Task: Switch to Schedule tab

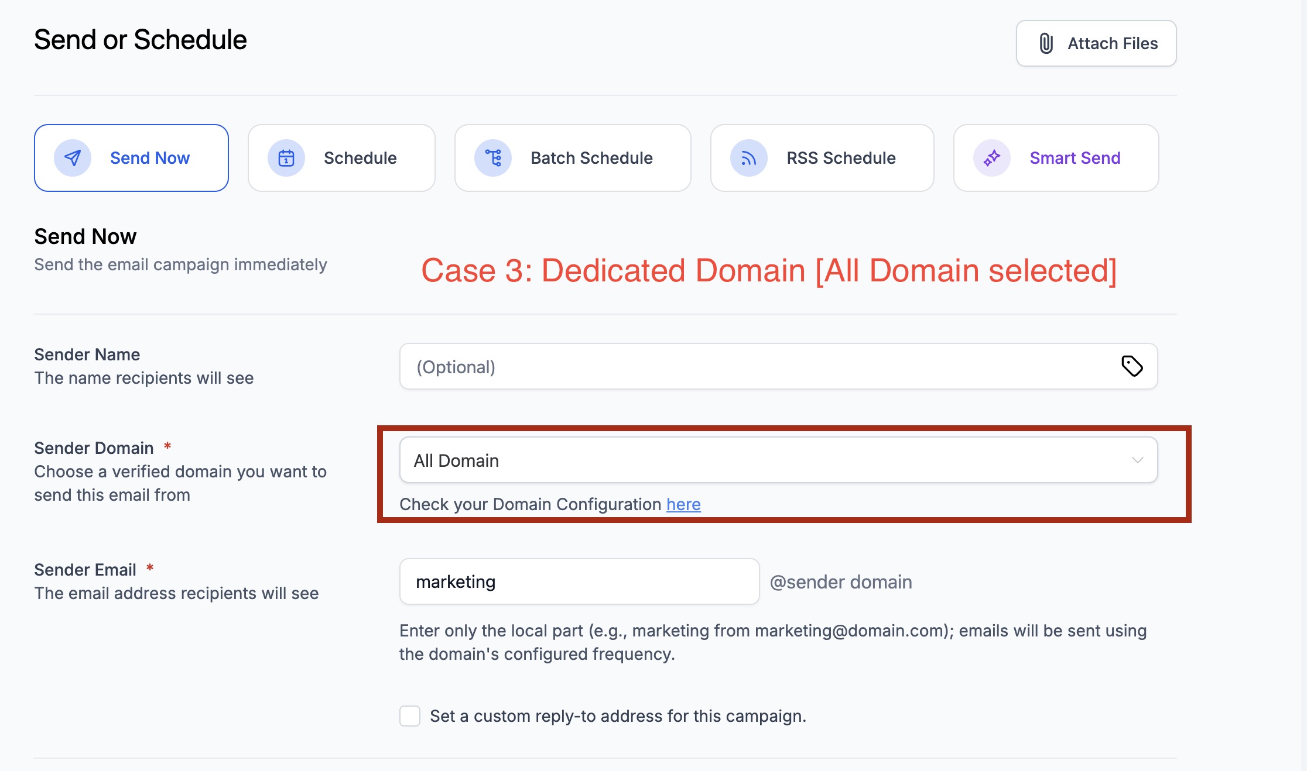Action: pyautogui.click(x=360, y=158)
